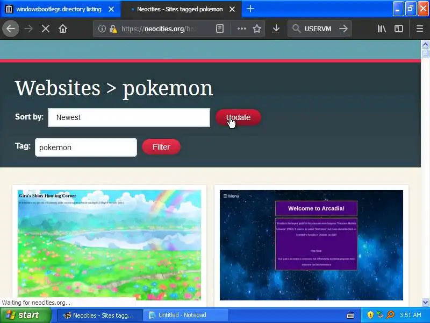Screen dimensions: 430x323
Task: Click the orange magnifier tray icon
Action: pos(390,315)
